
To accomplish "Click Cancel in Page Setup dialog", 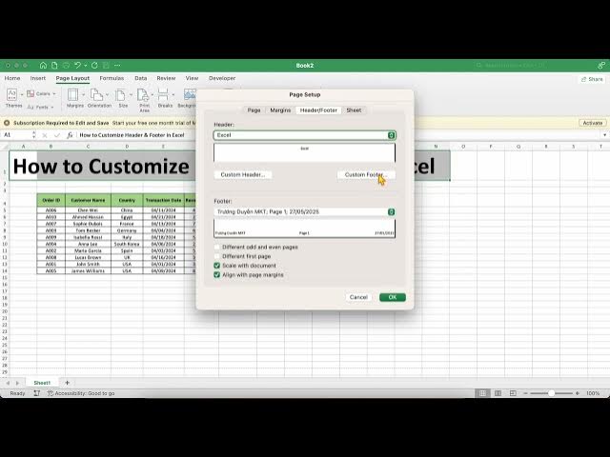I will click(x=358, y=297).
